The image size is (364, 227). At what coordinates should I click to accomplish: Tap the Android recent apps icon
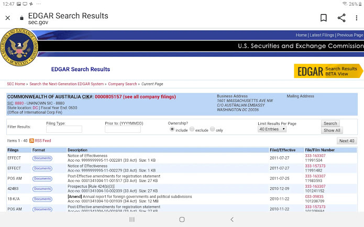click(132, 219)
